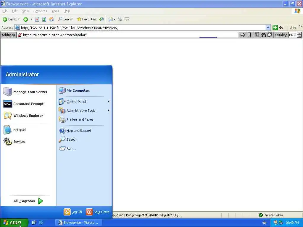This screenshot has width=303, height=227.
Task: Expand the Administrative Tools submenu
Action: point(84,111)
